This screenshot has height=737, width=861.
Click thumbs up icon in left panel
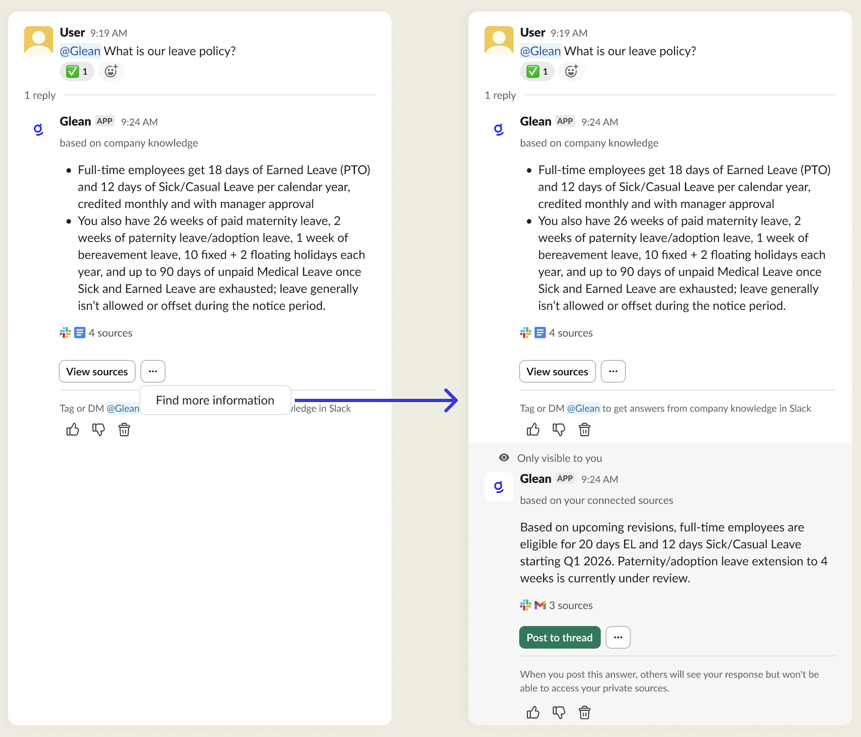click(73, 430)
